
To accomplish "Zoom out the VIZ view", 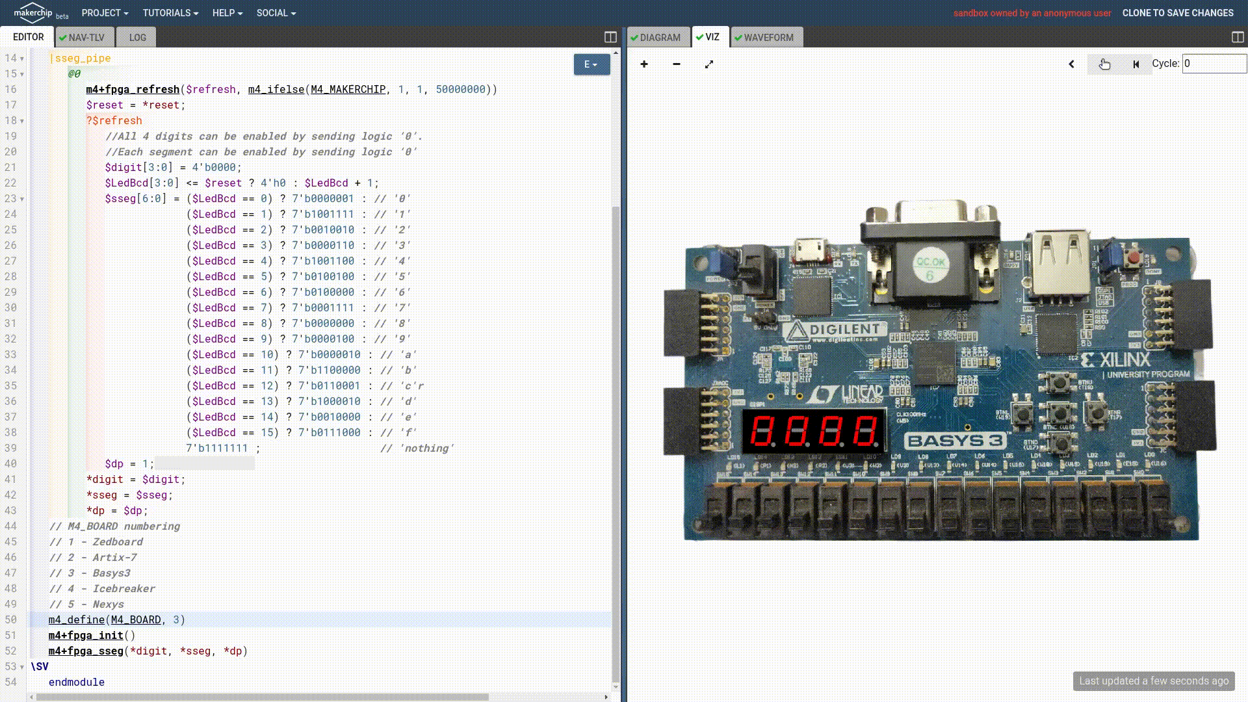I will (676, 64).
